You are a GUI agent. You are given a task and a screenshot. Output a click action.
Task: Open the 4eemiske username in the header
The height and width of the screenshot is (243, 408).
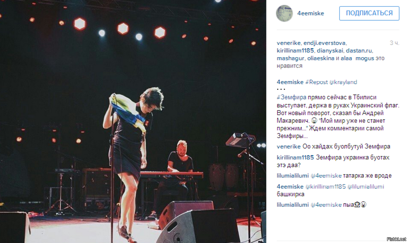(310, 13)
